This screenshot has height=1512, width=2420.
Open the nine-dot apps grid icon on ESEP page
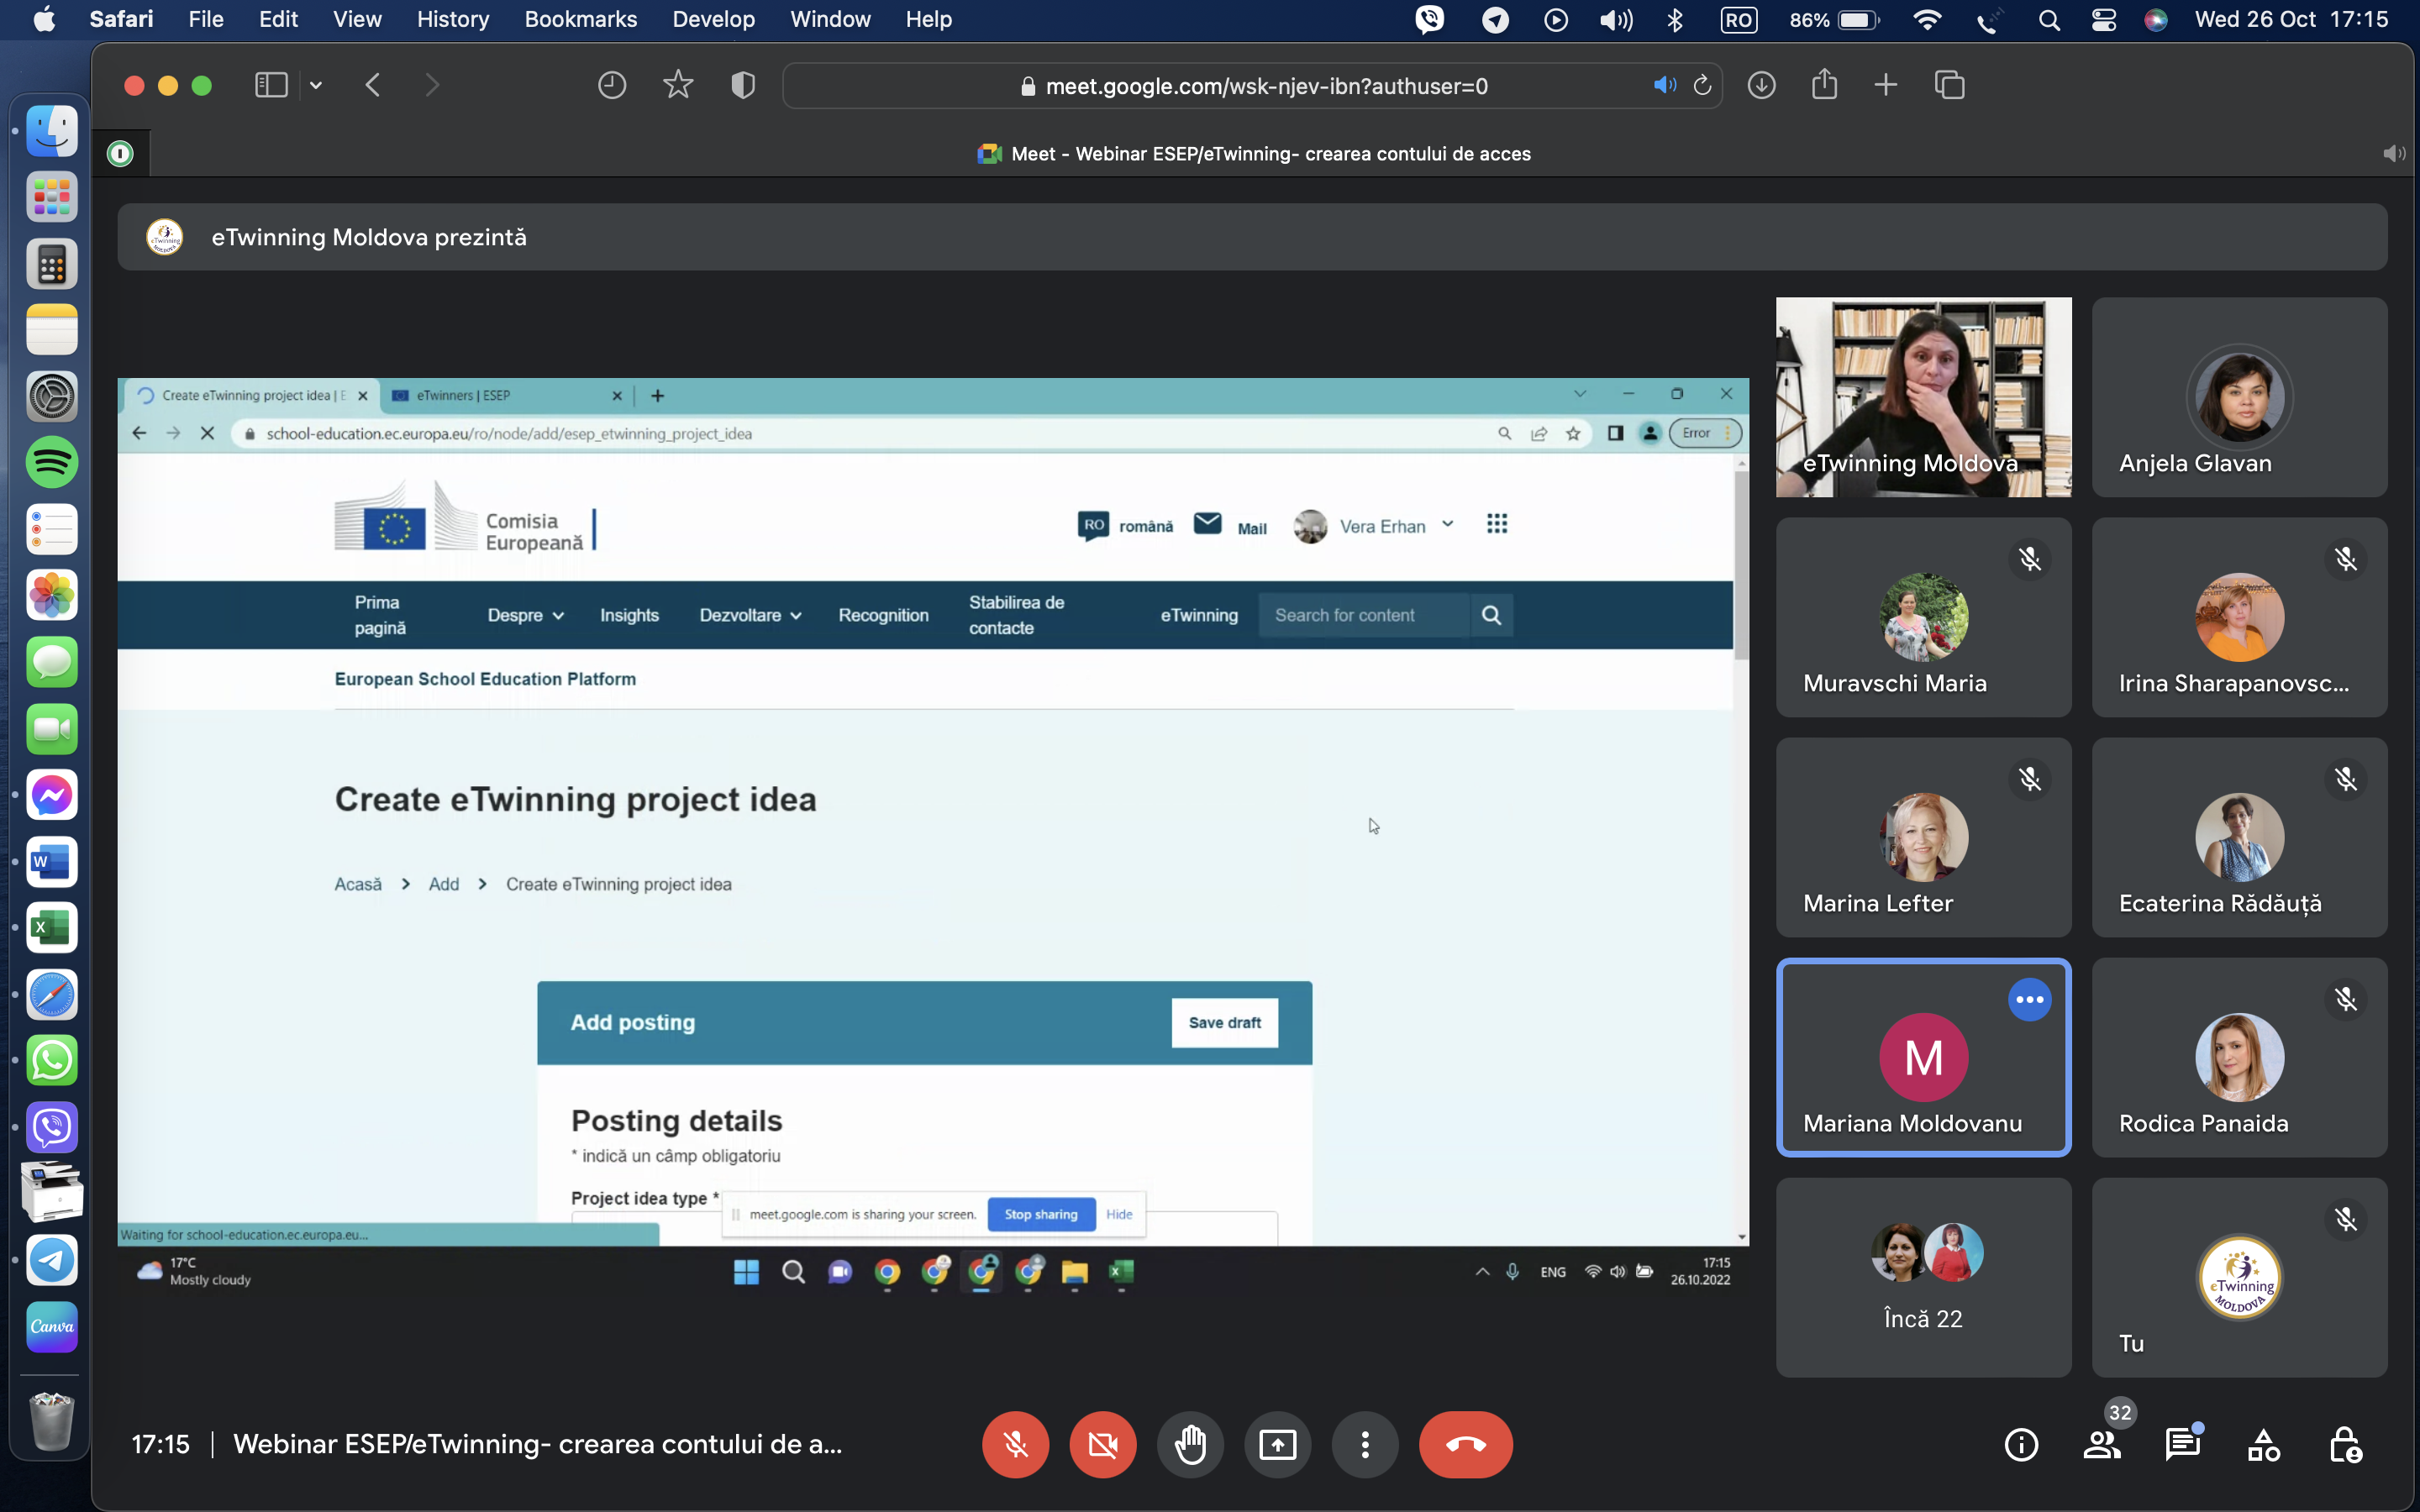[x=1496, y=524]
